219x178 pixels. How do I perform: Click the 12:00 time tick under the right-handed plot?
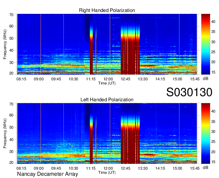tap(108, 79)
